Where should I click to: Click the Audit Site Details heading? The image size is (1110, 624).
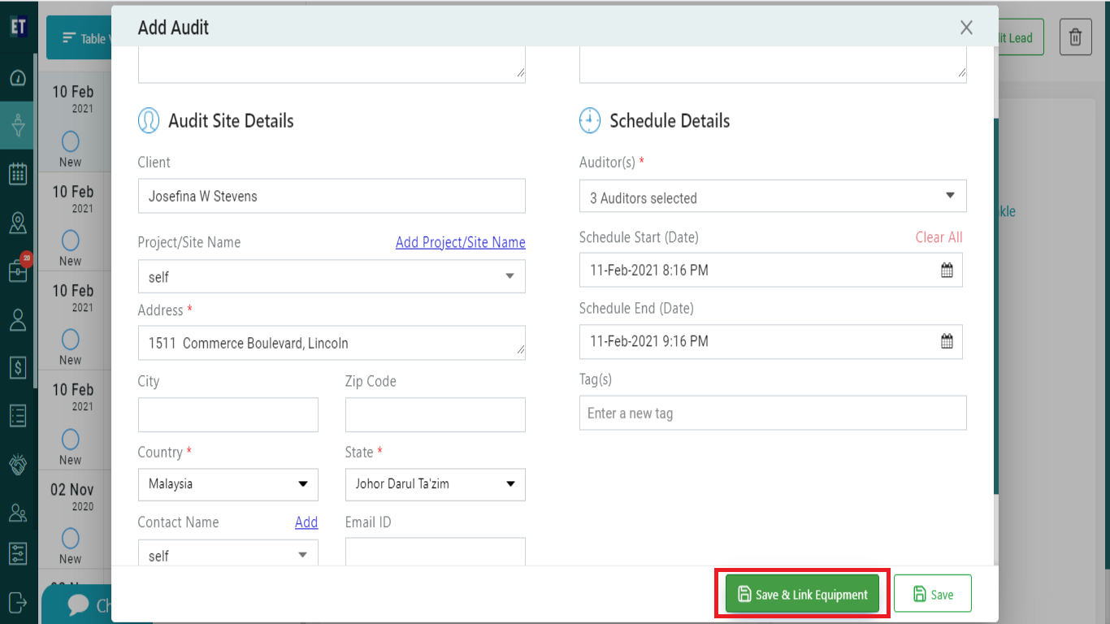[x=231, y=121]
